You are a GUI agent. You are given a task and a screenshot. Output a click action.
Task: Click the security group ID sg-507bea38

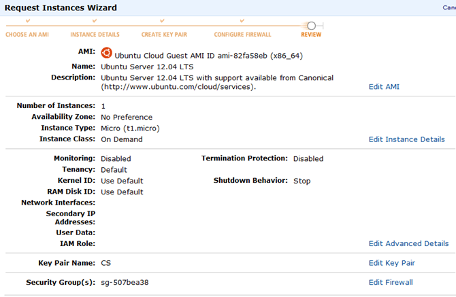tap(125, 282)
